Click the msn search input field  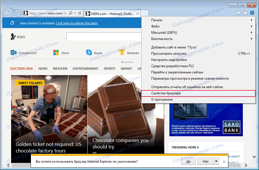pyautogui.click(x=104, y=37)
